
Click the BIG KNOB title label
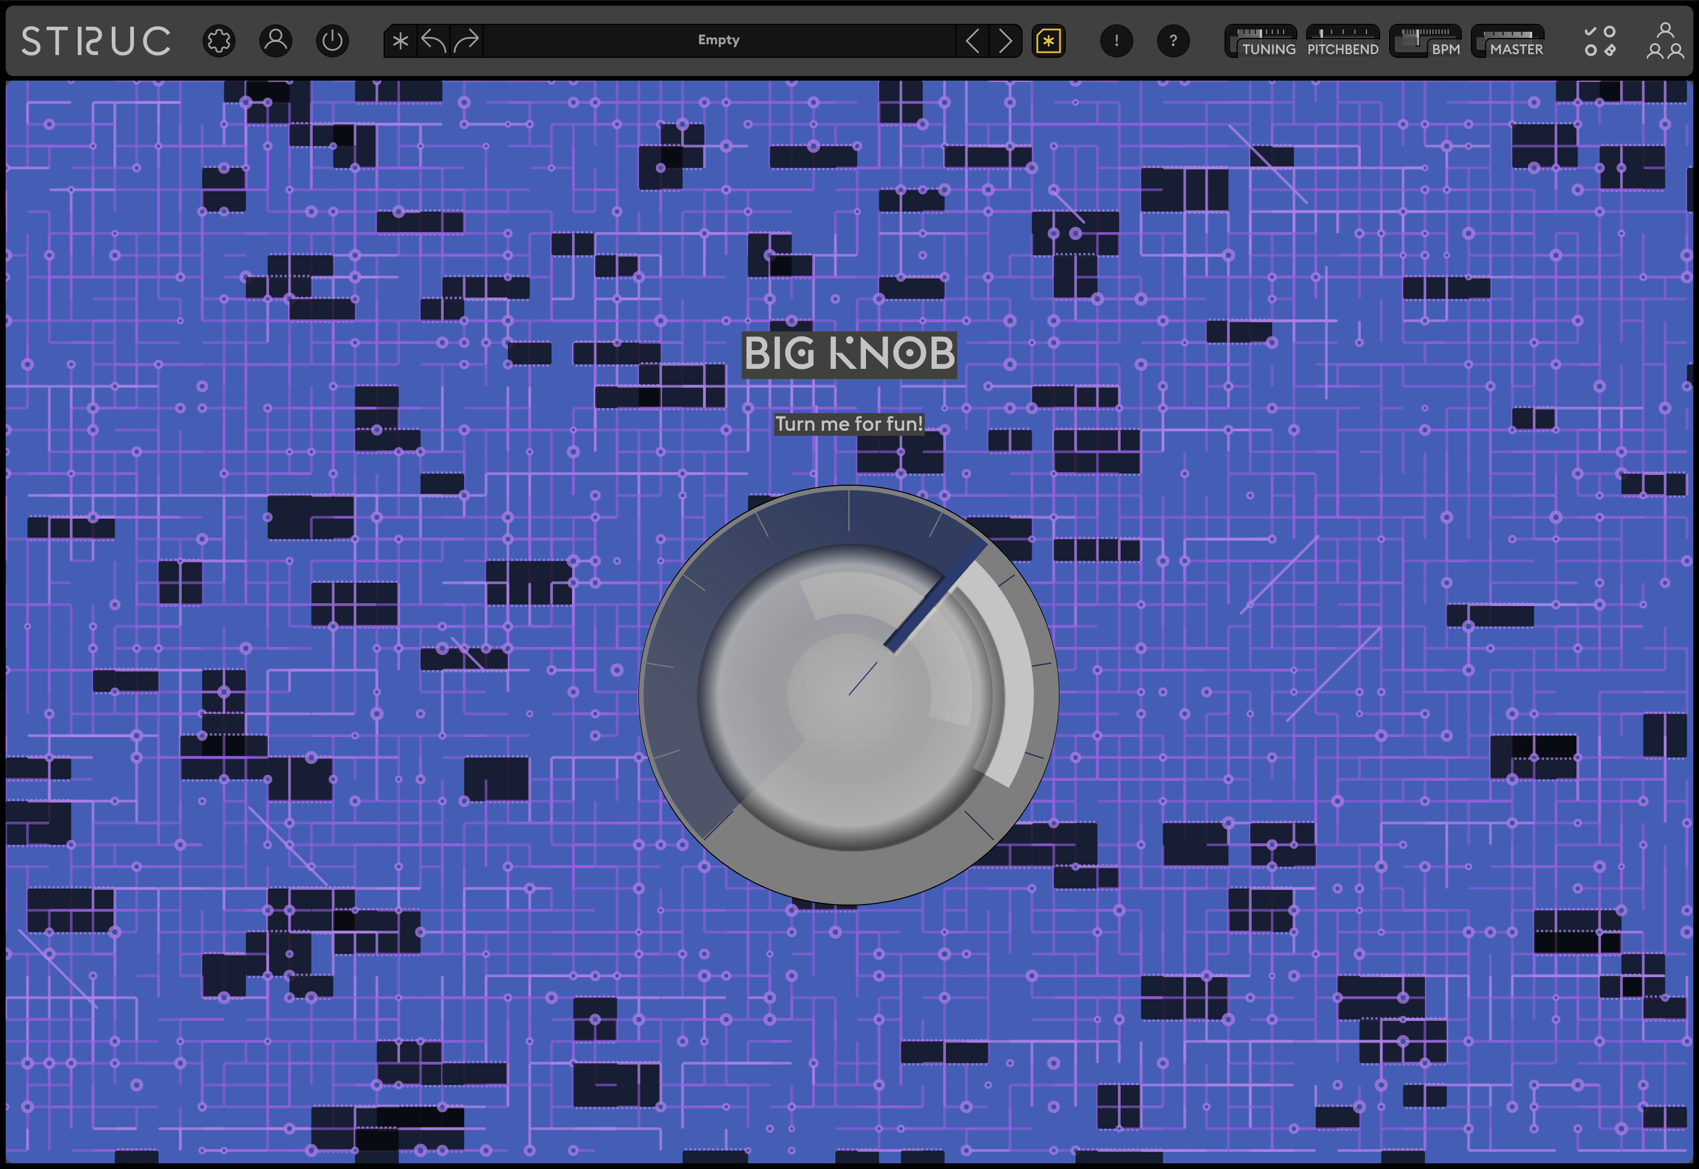(849, 355)
